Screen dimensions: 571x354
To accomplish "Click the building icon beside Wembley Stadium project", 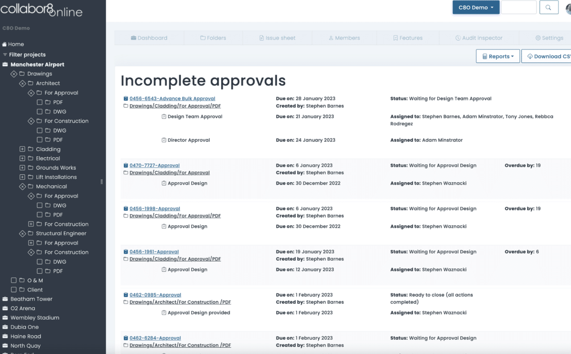I will pyautogui.click(x=4, y=317).
